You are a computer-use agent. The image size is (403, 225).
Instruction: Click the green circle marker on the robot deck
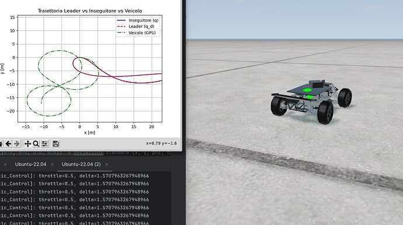(307, 90)
